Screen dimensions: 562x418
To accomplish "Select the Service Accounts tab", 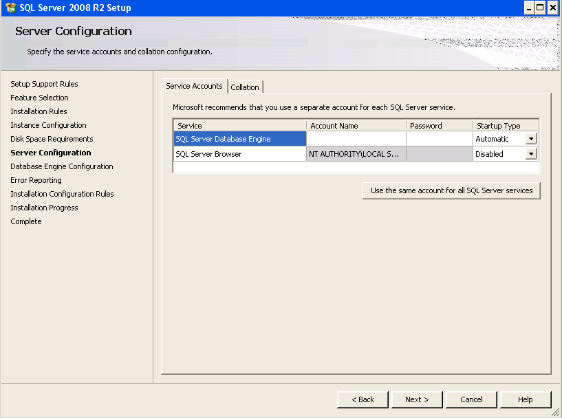I will pyautogui.click(x=194, y=86).
